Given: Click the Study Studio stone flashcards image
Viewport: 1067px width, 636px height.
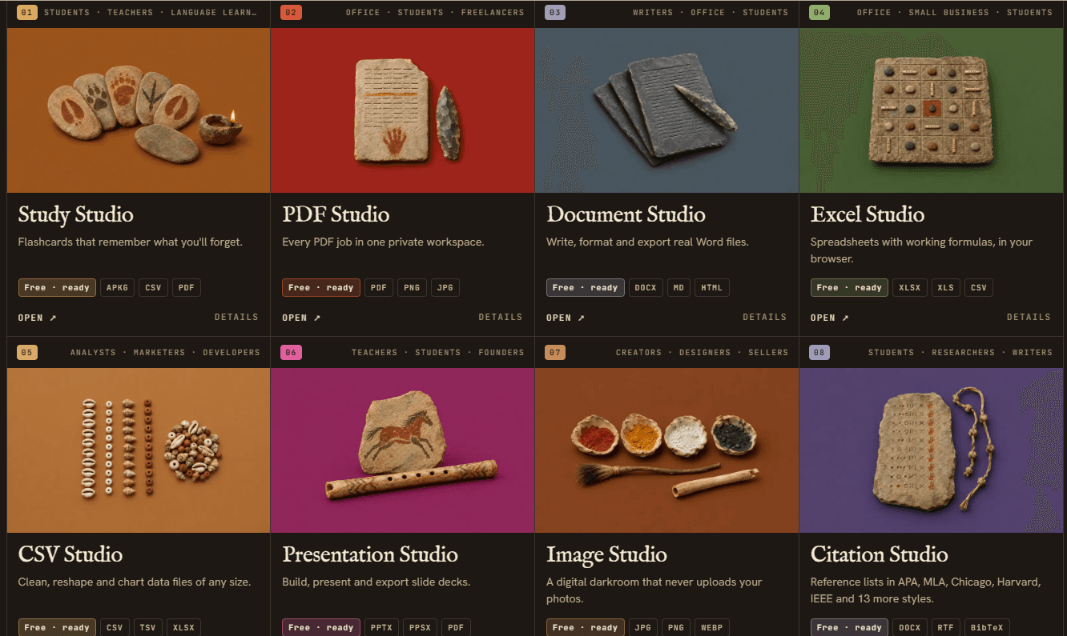Looking at the screenshot, I should pos(139,110).
